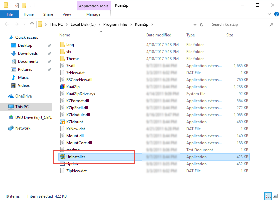Screen dimensions: 280x200
Task: Select This PC in the navigation pane
Action: coord(26,107)
